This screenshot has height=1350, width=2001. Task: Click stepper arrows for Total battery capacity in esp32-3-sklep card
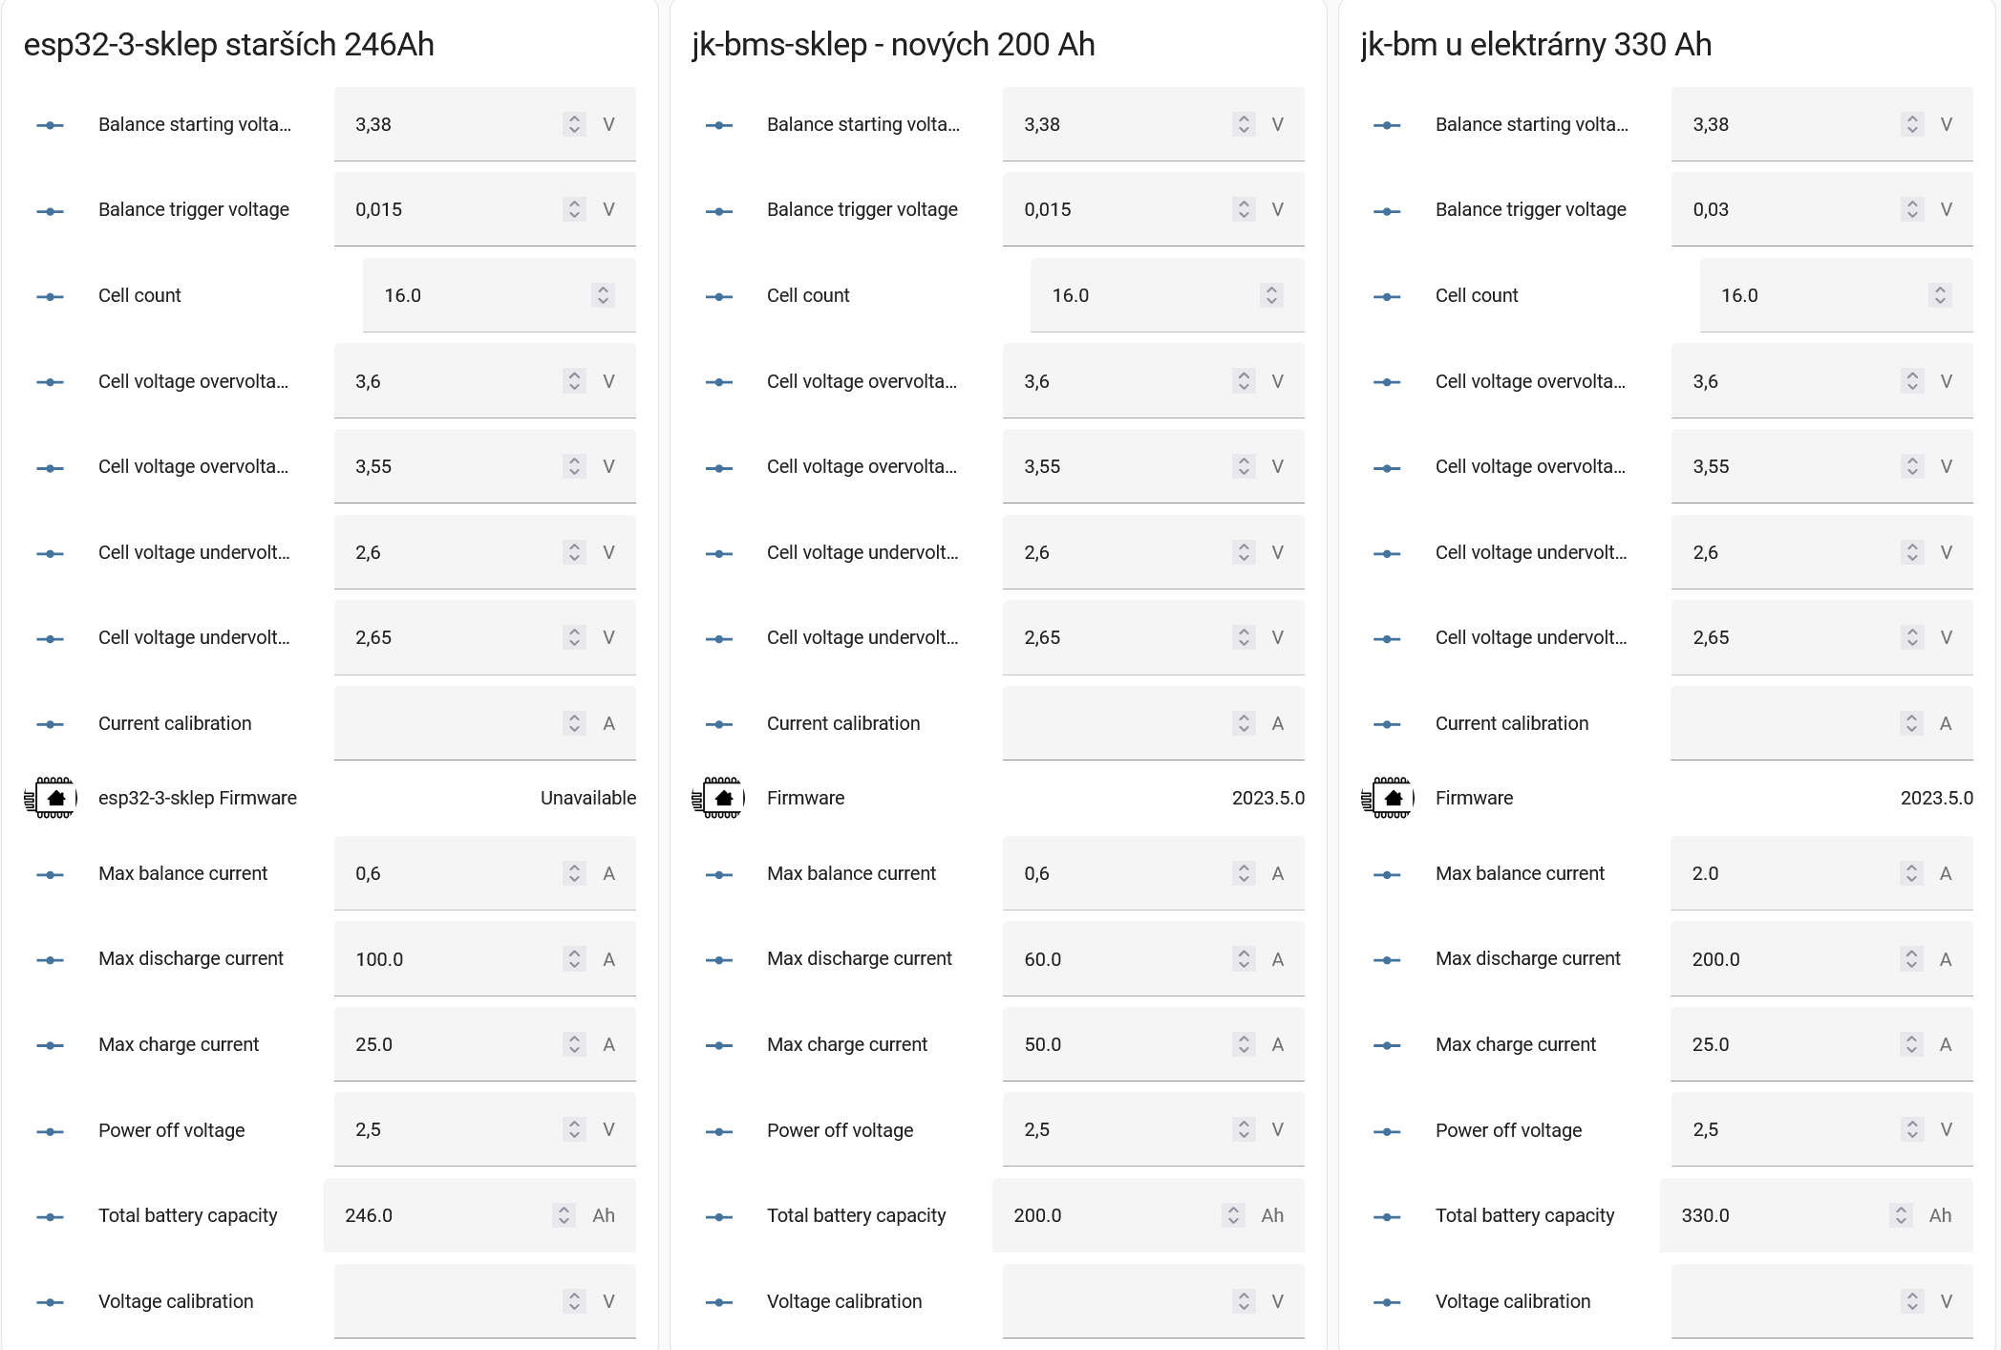(564, 1215)
